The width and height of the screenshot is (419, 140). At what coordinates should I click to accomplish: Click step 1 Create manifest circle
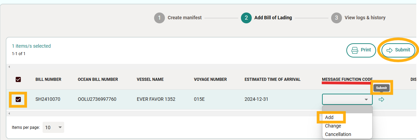pyautogui.click(x=159, y=18)
